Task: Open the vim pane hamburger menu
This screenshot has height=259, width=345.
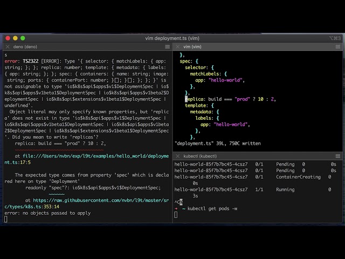Action: 338,47
